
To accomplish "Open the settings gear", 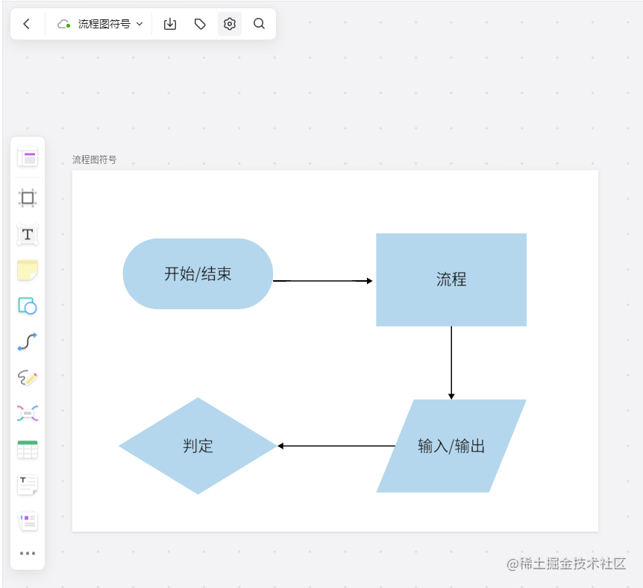I will (x=229, y=24).
